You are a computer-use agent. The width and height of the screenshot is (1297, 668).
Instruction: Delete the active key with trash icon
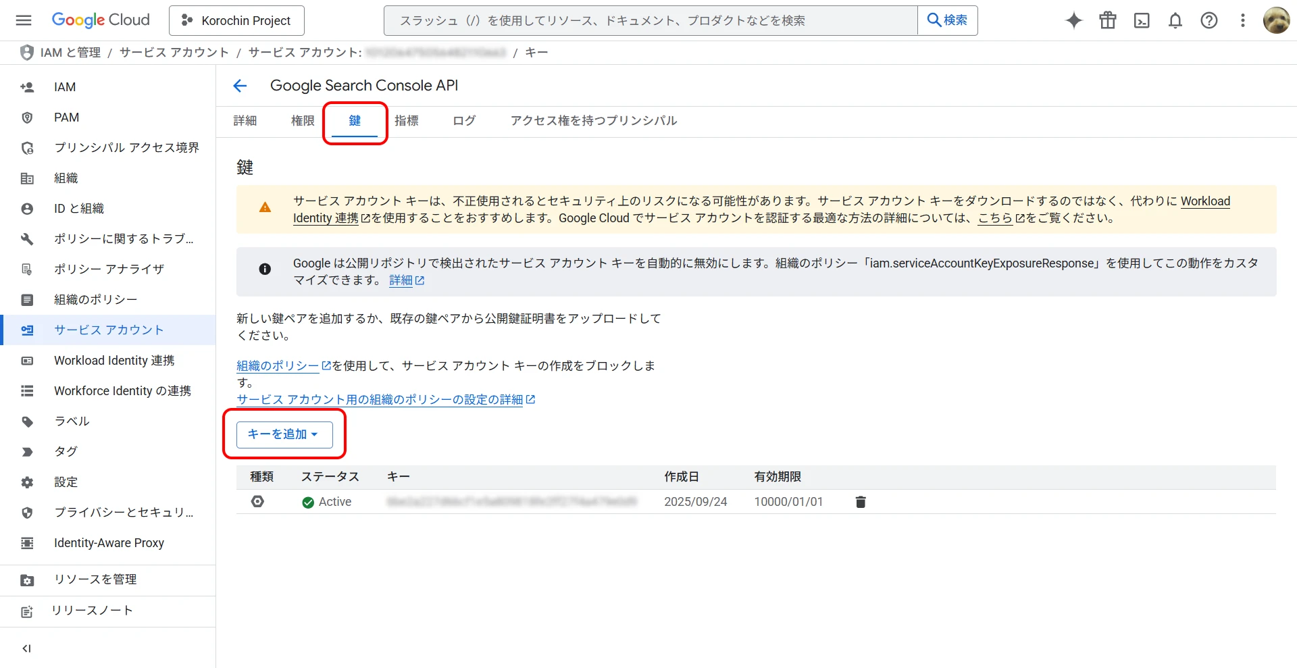[x=860, y=502]
